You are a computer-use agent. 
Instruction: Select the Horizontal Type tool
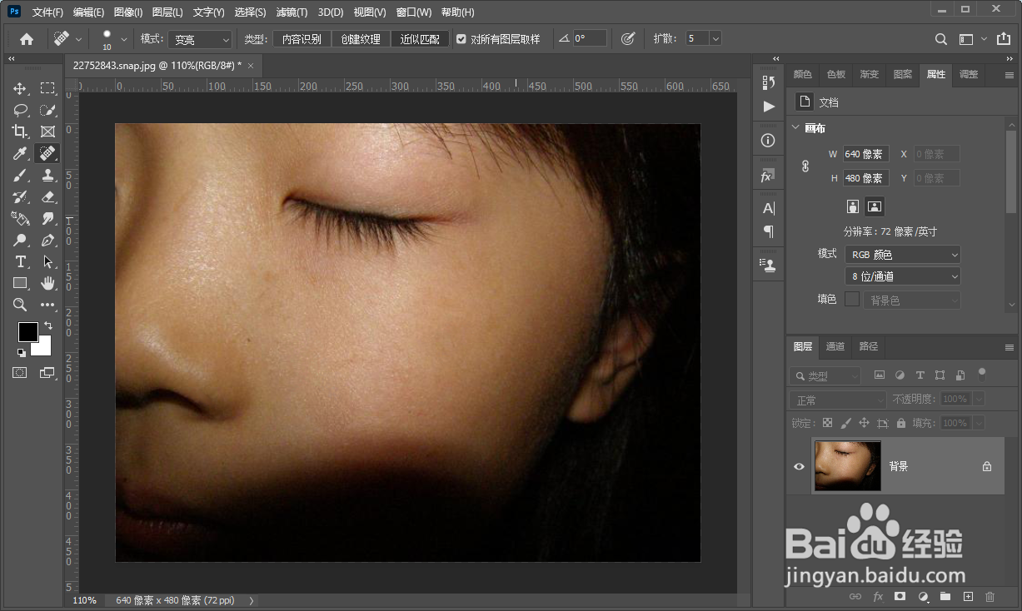[20, 261]
